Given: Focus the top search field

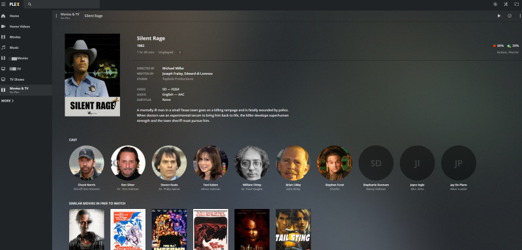Looking at the screenshot, I should pyautogui.click(x=62, y=5).
